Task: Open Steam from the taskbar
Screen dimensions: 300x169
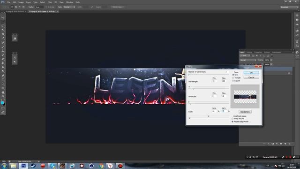Action: (33, 166)
